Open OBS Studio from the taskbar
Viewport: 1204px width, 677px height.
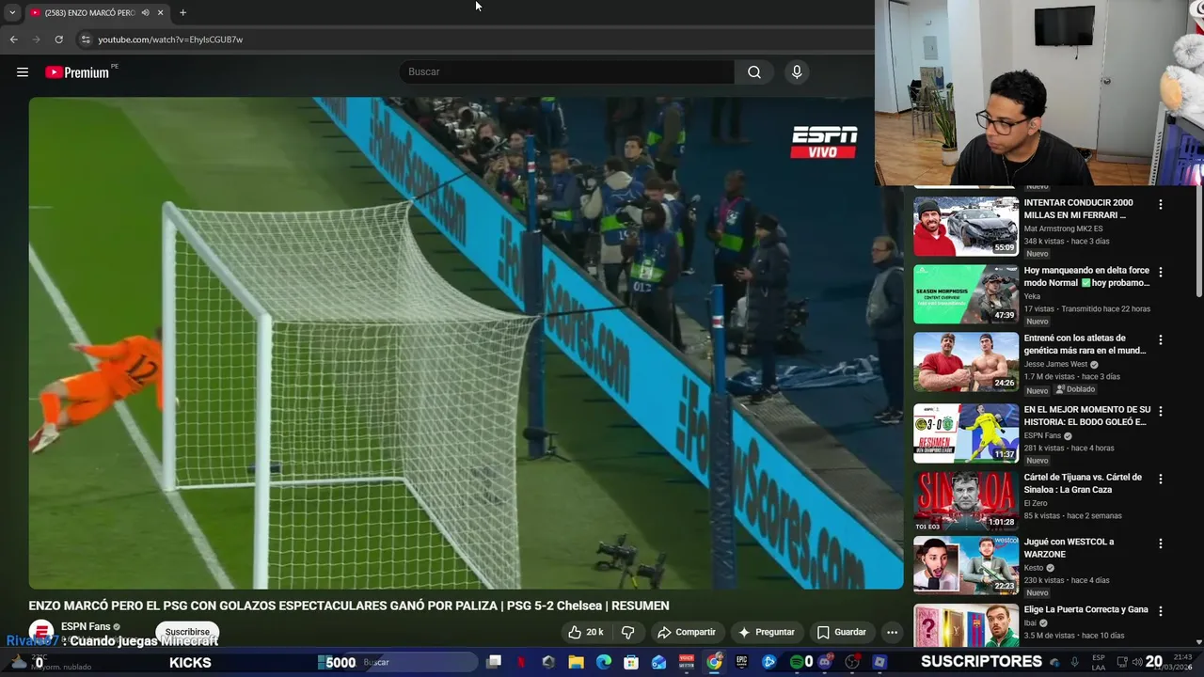(x=852, y=662)
